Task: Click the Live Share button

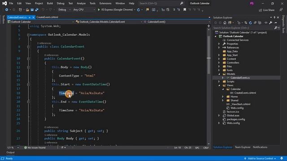Action: click(x=266, y=10)
